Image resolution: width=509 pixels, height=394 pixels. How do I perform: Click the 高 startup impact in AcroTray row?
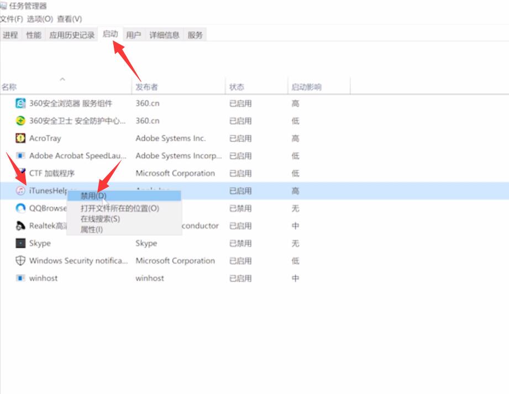click(x=296, y=139)
